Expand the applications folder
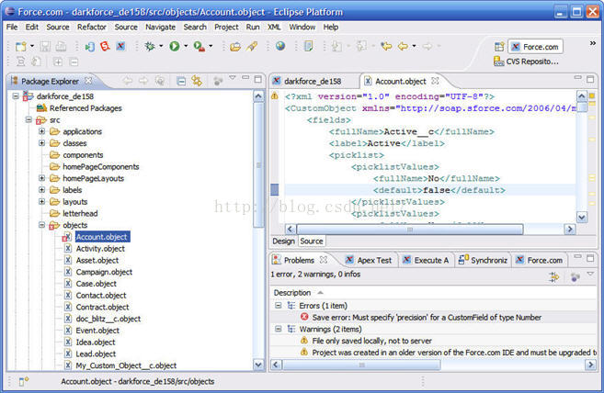The image size is (604, 393). tap(41, 131)
